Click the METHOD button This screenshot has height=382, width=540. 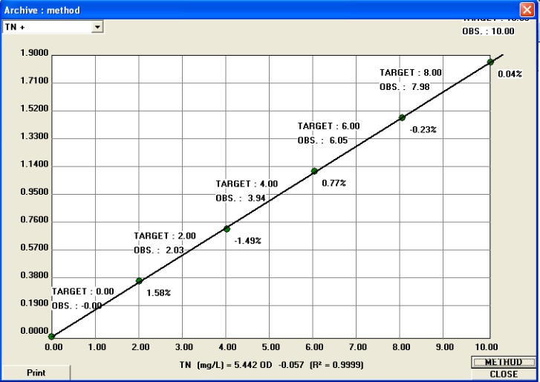[503, 362]
